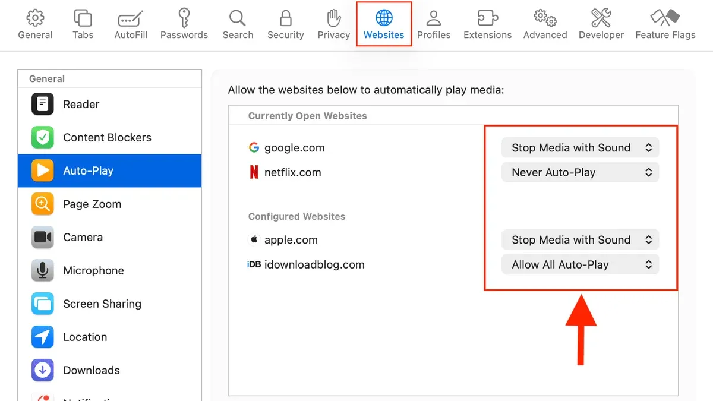Click the Currently Open Websites header

coord(308,116)
